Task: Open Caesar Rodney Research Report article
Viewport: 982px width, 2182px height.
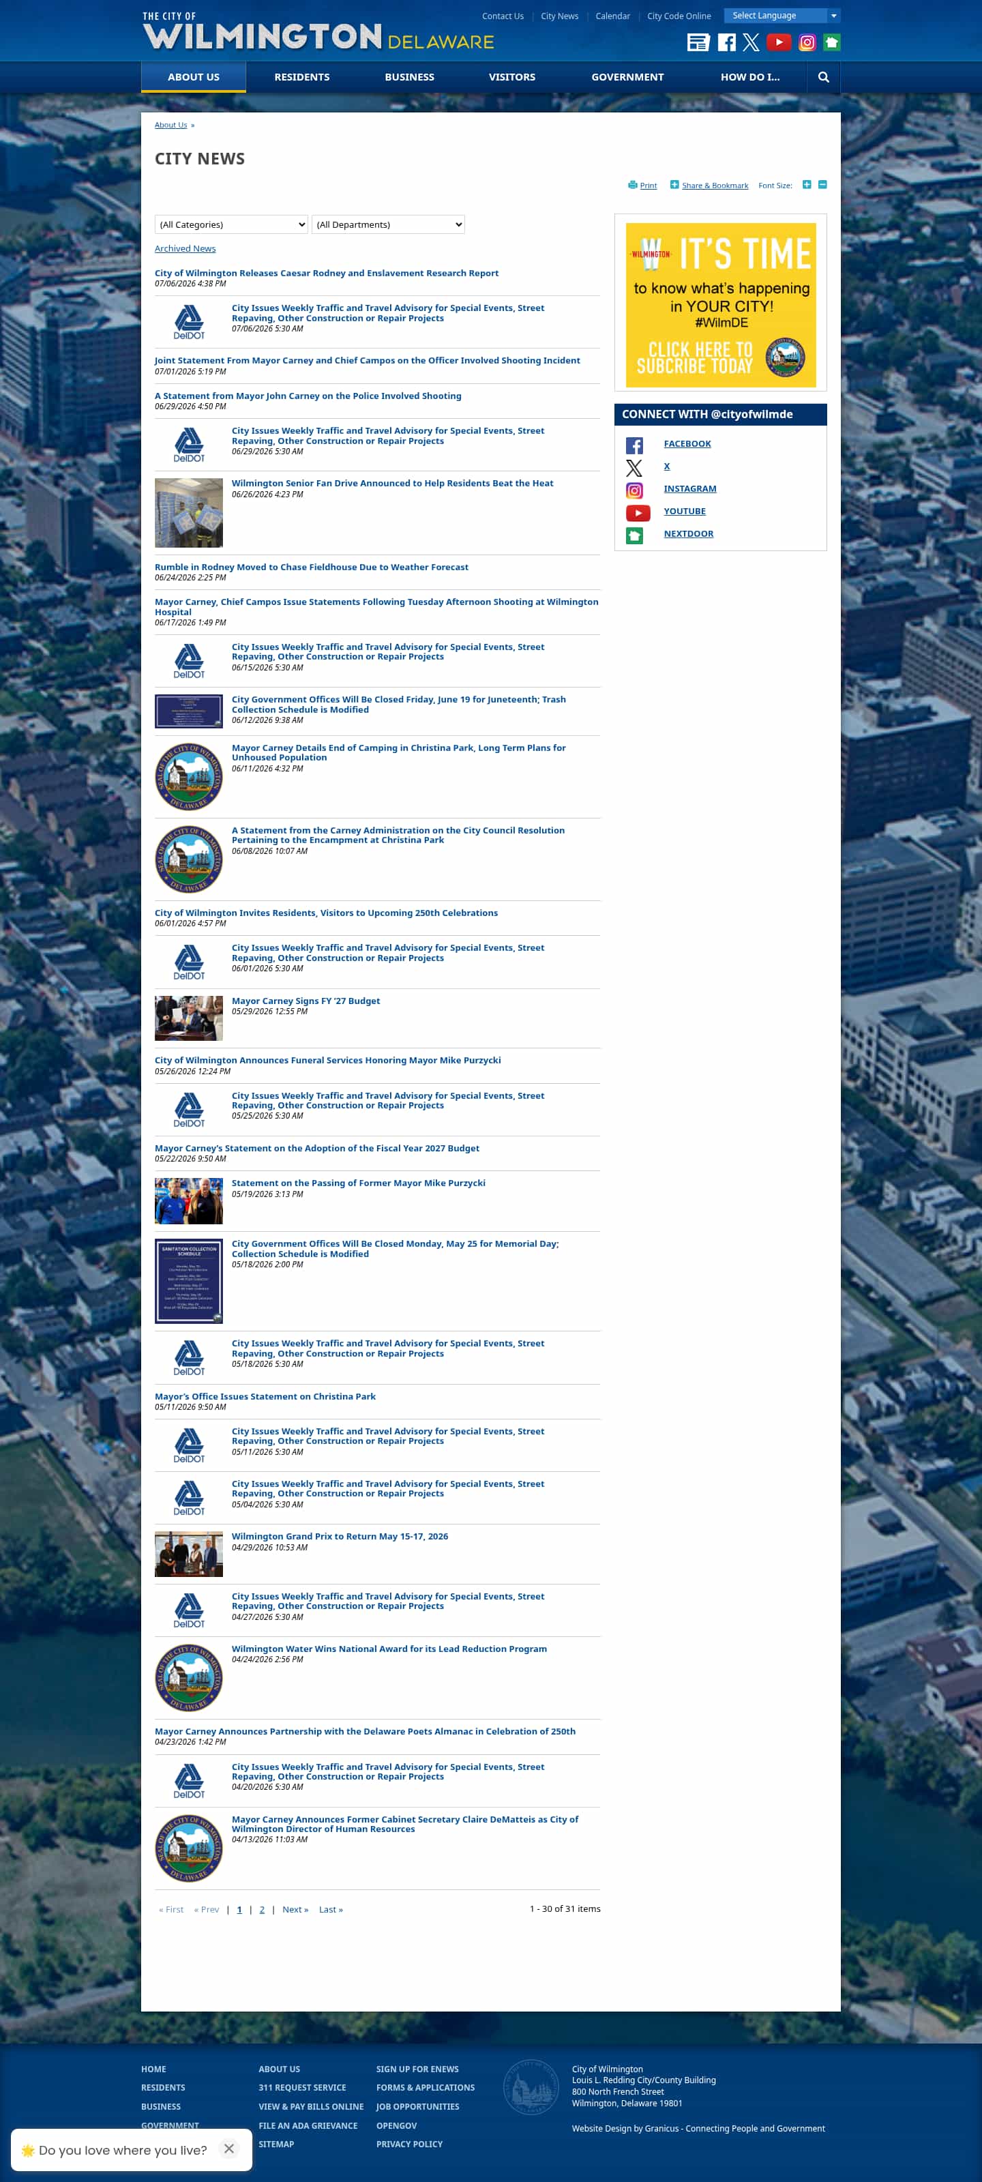Action: 327,273
